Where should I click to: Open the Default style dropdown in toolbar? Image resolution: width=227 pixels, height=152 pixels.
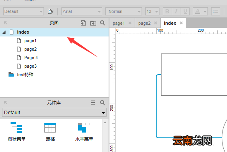pyautogui.click(x=24, y=11)
